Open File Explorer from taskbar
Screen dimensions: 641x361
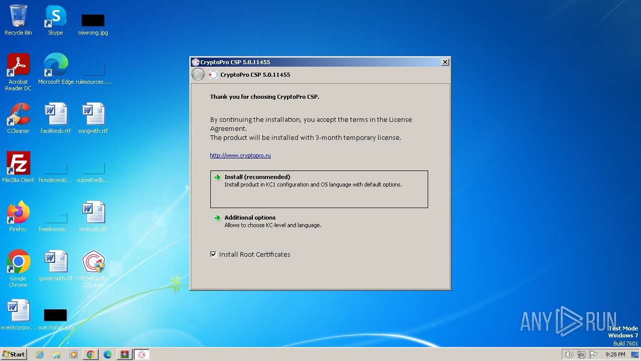[57, 354]
